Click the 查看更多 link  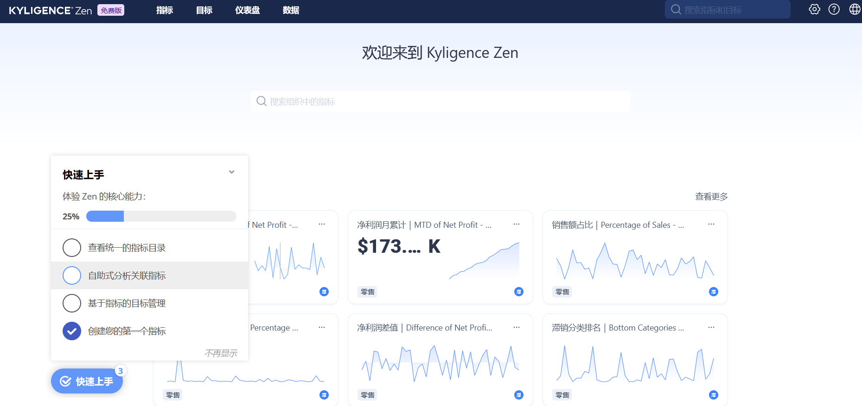pos(711,196)
